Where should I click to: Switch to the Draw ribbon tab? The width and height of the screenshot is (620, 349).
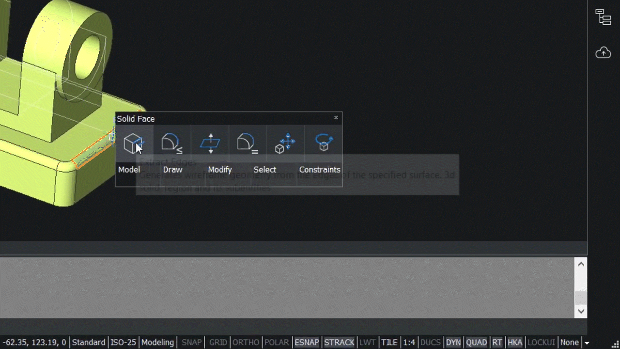[x=172, y=169]
